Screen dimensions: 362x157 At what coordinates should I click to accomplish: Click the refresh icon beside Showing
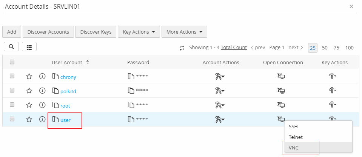[182, 48]
